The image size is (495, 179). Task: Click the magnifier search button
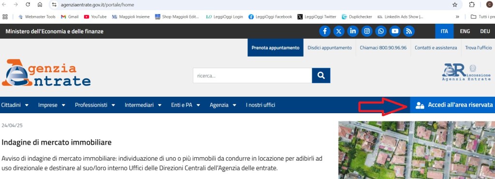321,75
